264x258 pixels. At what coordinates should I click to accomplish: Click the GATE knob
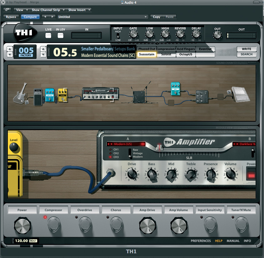(x=133, y=34)
